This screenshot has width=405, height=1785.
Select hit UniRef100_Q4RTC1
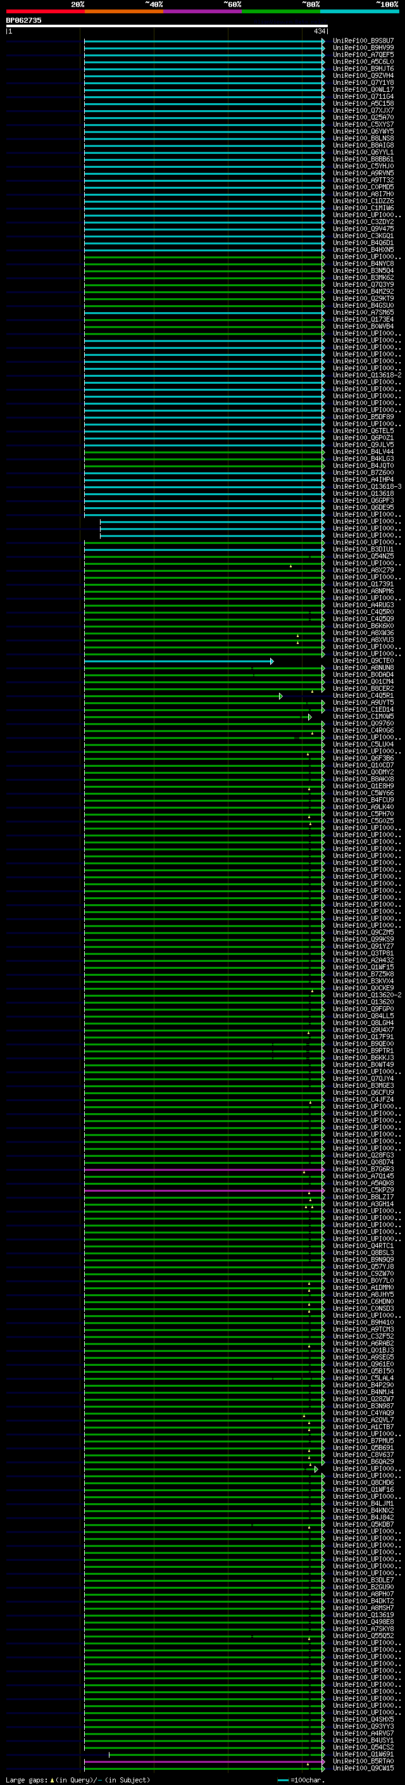pos(363,1246)
